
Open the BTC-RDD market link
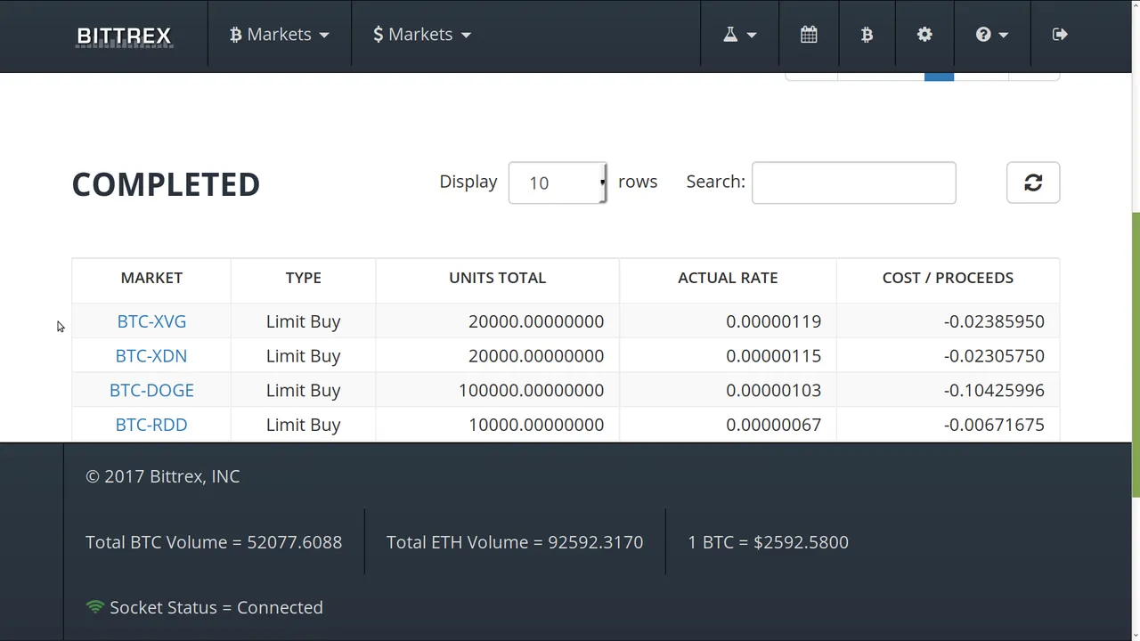151,425
